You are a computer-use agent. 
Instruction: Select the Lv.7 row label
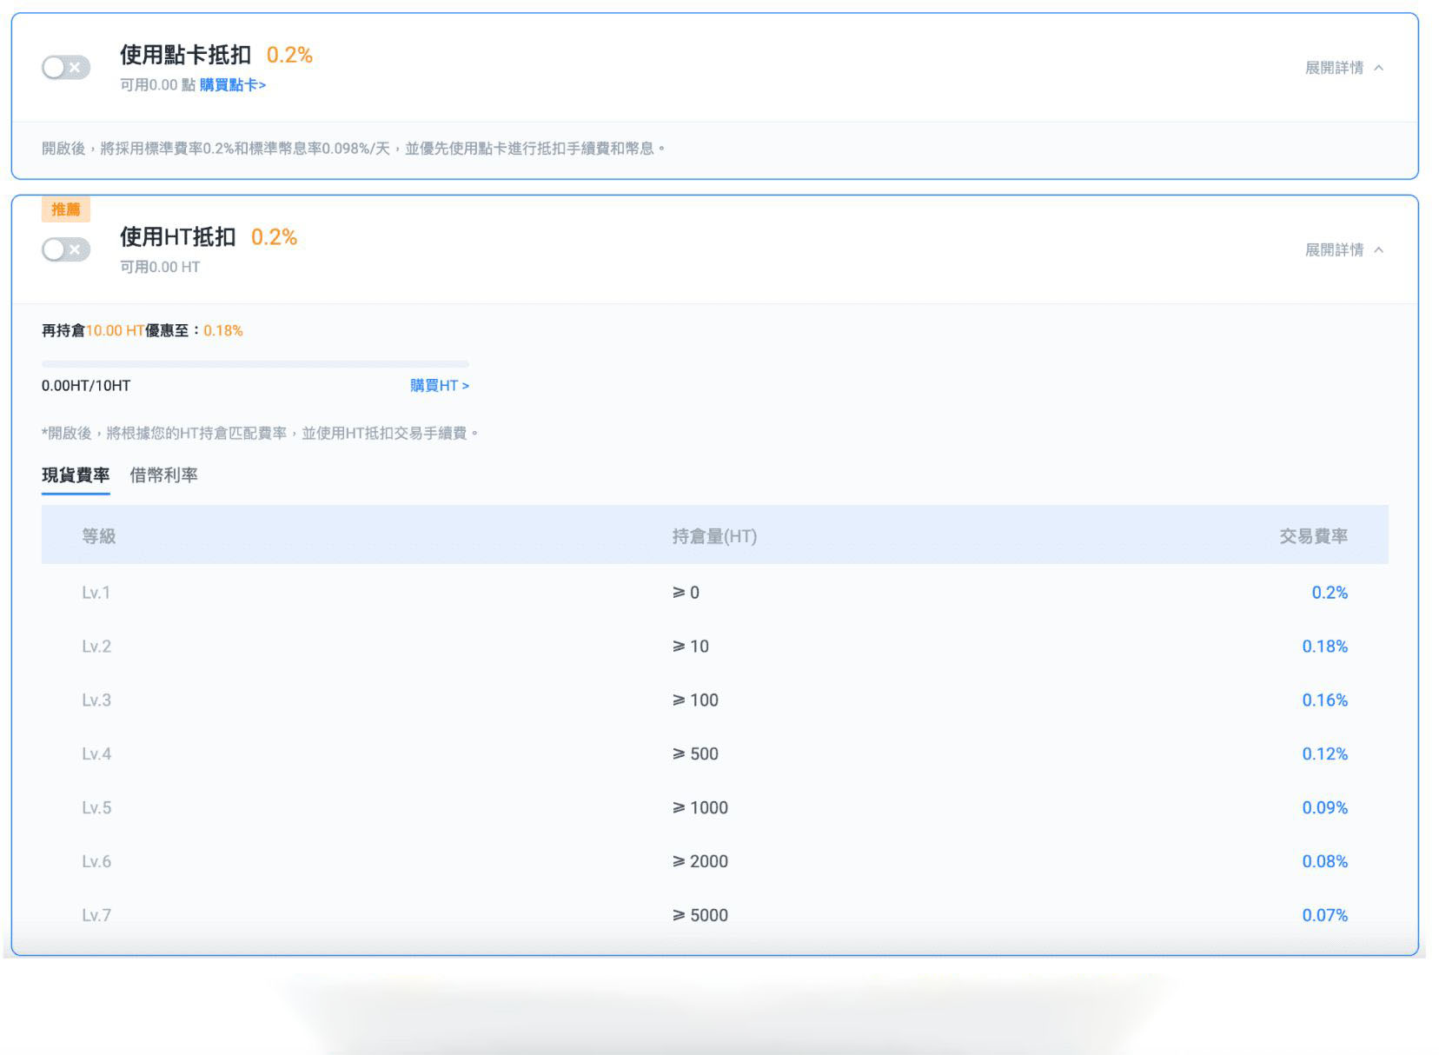(x=96, y=916)
